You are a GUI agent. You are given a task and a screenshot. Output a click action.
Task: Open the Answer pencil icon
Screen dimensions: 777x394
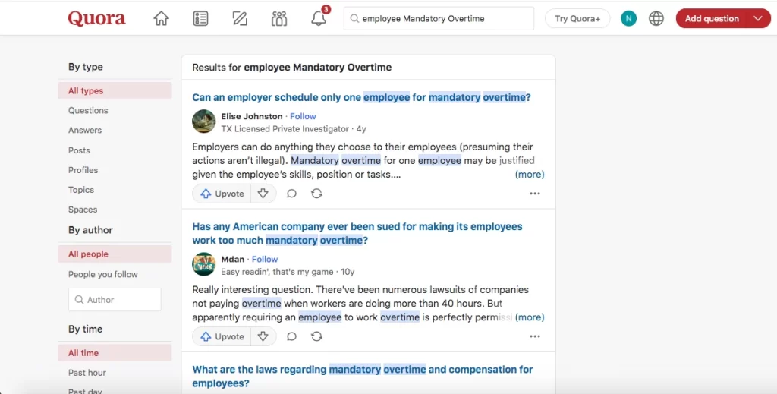click(240, 19)
